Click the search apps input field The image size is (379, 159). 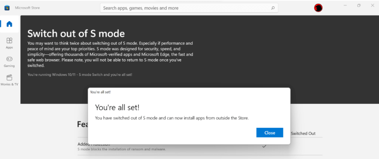click(x=189, y=8)
